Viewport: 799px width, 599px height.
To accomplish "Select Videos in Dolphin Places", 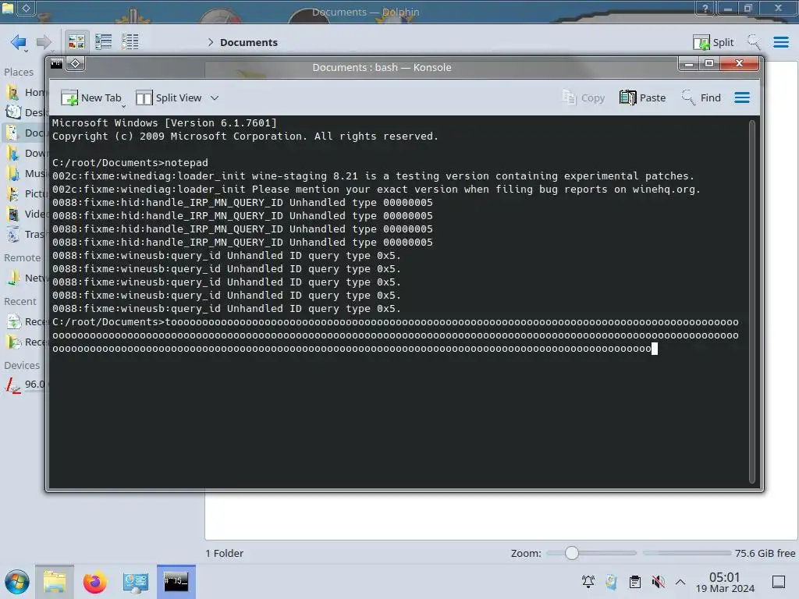I will pyautogui.click(x=26, y=214).
